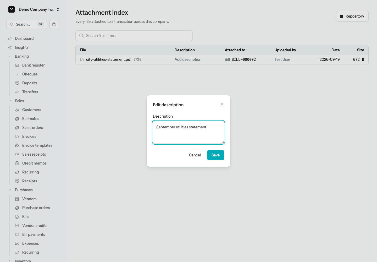The image size is (377, 262).
Task: Click the Invoice templates copy icon
Action: coord(17,145)
